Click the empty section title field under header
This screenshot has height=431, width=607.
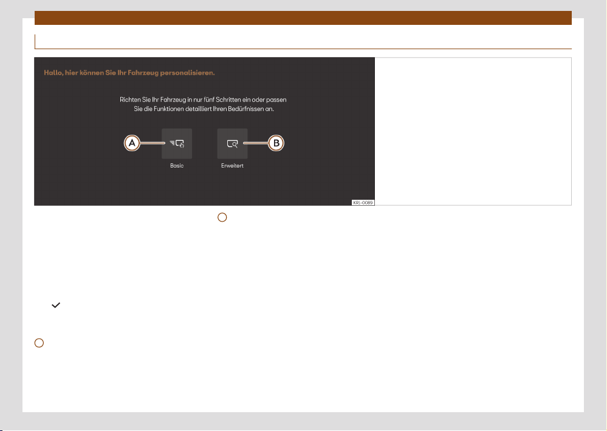click(303, 41)
